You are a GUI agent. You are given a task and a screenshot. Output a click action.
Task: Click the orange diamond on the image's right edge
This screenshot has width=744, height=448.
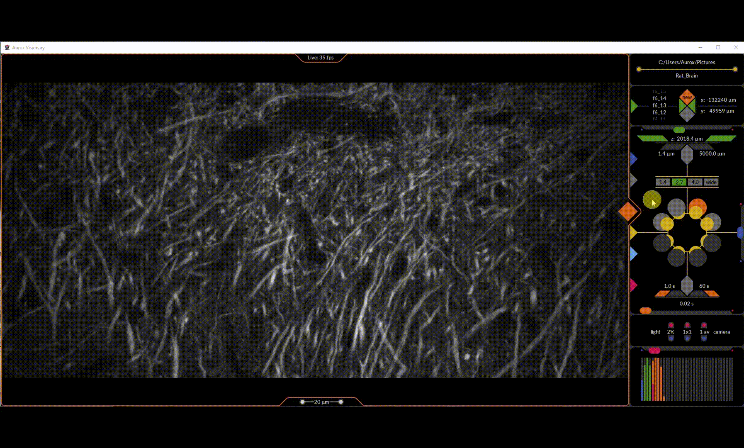coord(628,212)
